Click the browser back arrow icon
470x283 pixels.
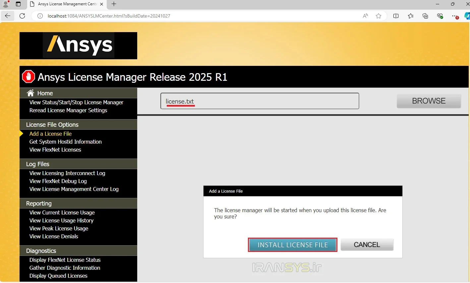tap(7, 16)
